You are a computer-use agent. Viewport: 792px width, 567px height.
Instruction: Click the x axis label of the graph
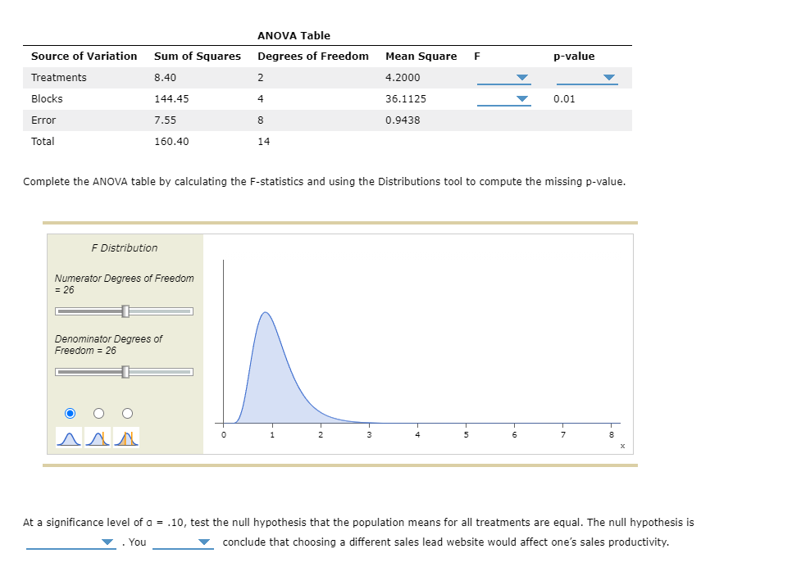622,445
